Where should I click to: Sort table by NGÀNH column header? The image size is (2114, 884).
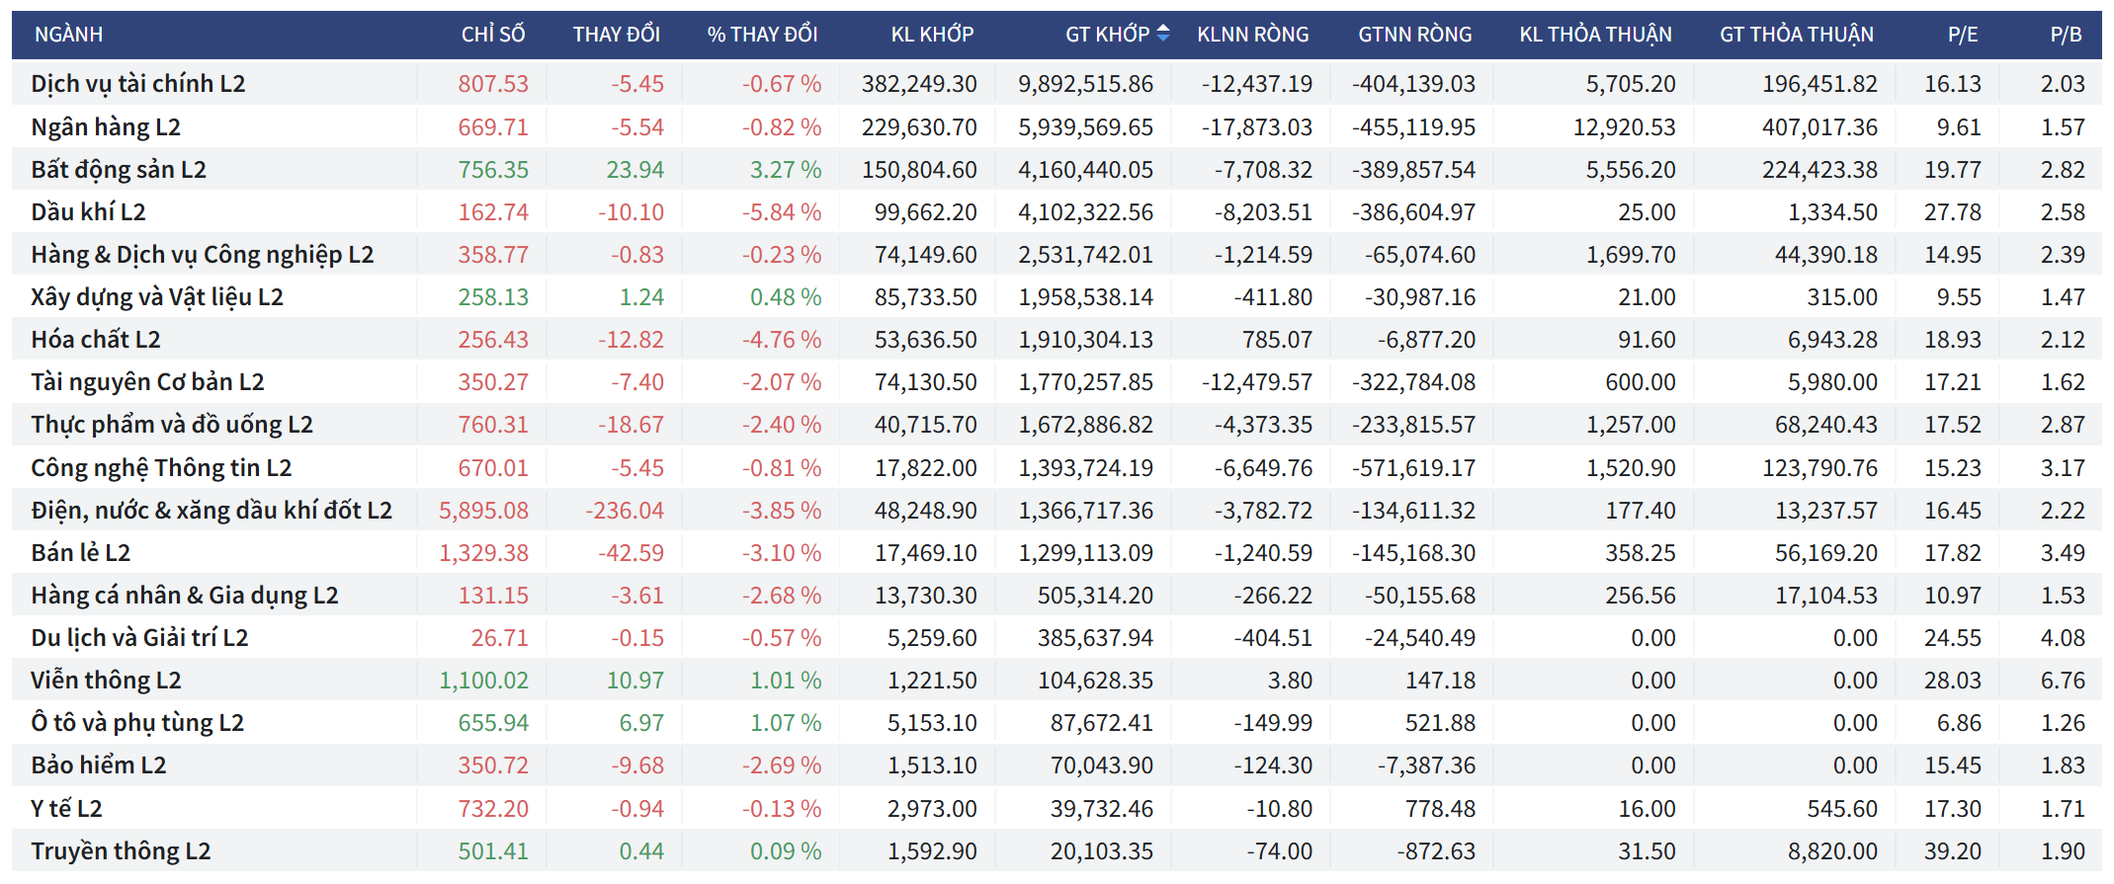pos(68,35)
